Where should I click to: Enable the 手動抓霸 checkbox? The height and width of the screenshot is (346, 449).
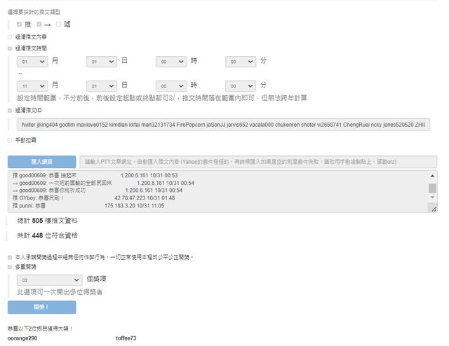pos(10,140)
